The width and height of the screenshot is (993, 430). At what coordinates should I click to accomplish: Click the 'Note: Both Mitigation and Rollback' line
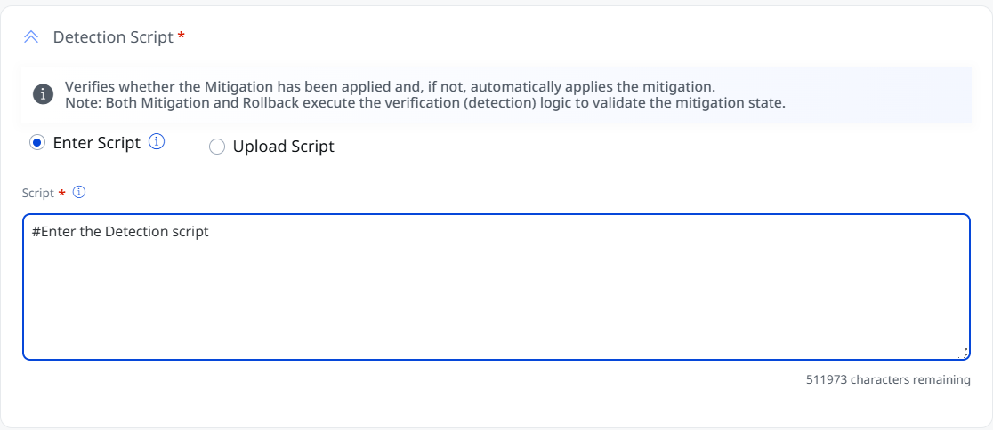coord(425,103)
